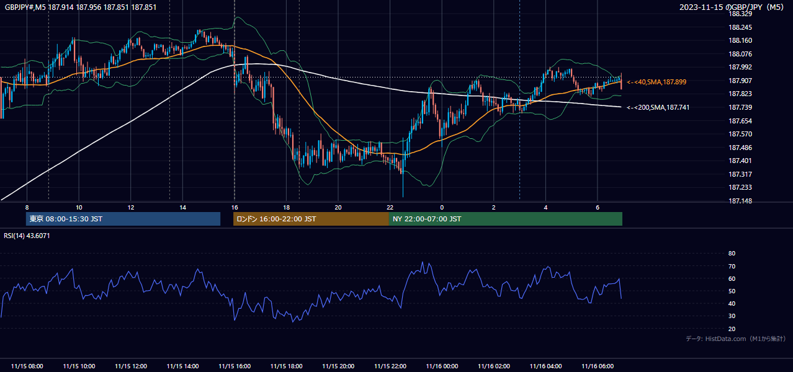793x372 pixels.
Task: Click the RSI(14) 43.6071 indicator label
Action: pyautogui.click(x=27, y=236)
